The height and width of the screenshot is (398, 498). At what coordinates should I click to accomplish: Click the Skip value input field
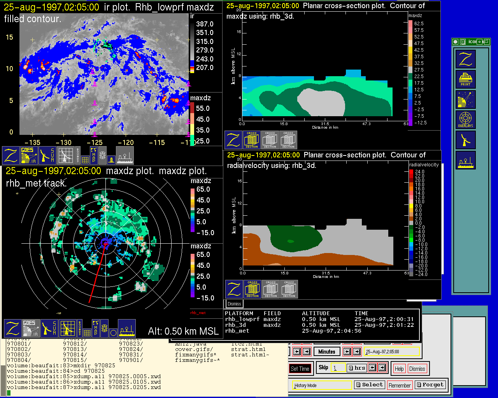(x=338, y=368)
